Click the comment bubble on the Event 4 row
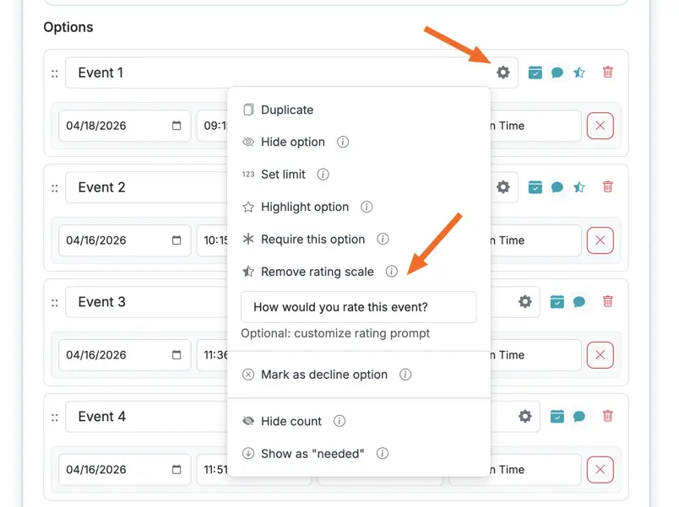 (579, 416)
